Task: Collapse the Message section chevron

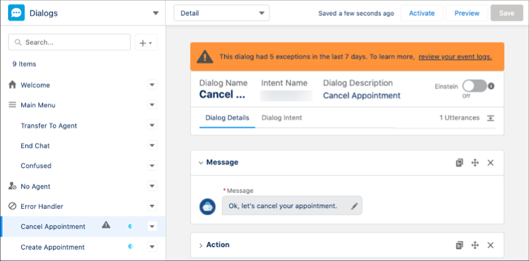Action: 201,163
